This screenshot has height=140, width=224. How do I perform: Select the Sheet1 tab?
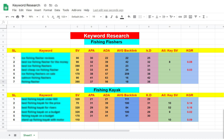(x=29, y=135)
